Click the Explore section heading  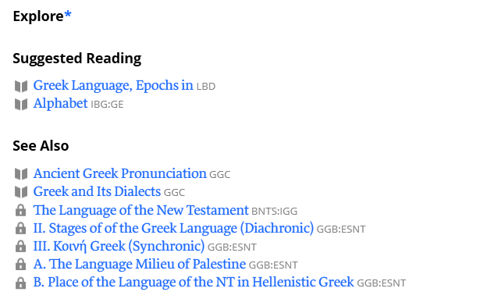(42, 16)
